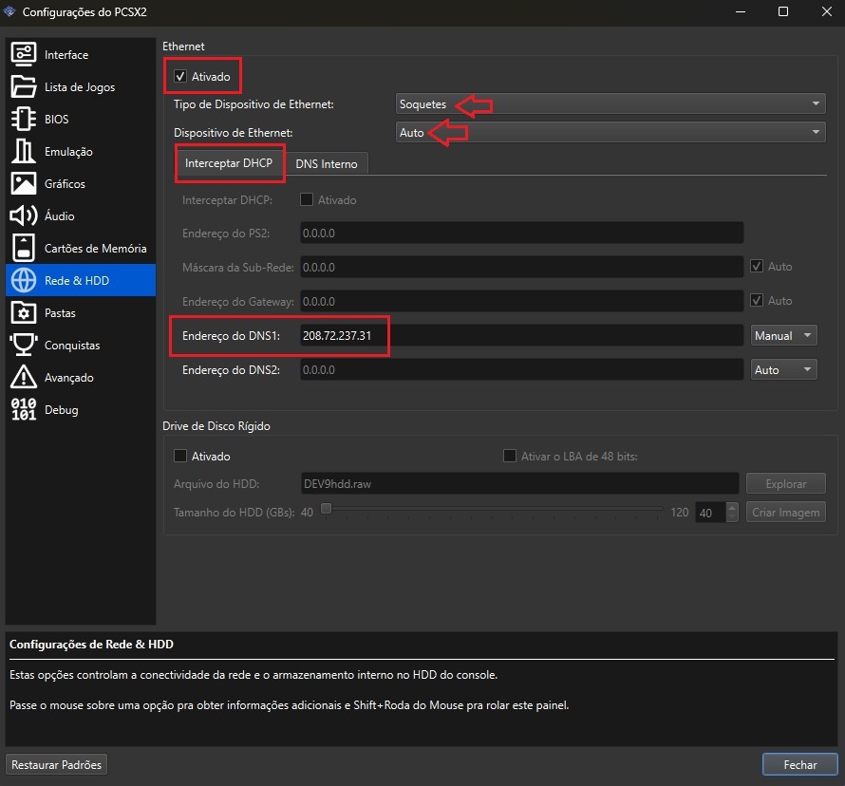Image resolution: width=845 pixels, height=786 pixels.
Task: Open the Interface settings icon
Action: coord(23,55)
